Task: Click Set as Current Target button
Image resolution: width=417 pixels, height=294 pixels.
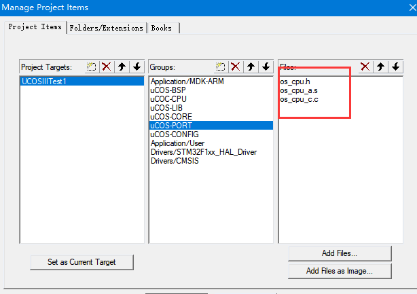Action: (x=81, y=262)
